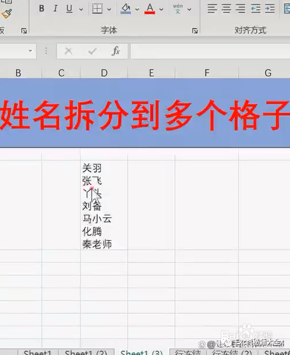The height and width of the screenshot is (355, 290).
Task: Click the Borders icon
Action: [x=97, y=9]
